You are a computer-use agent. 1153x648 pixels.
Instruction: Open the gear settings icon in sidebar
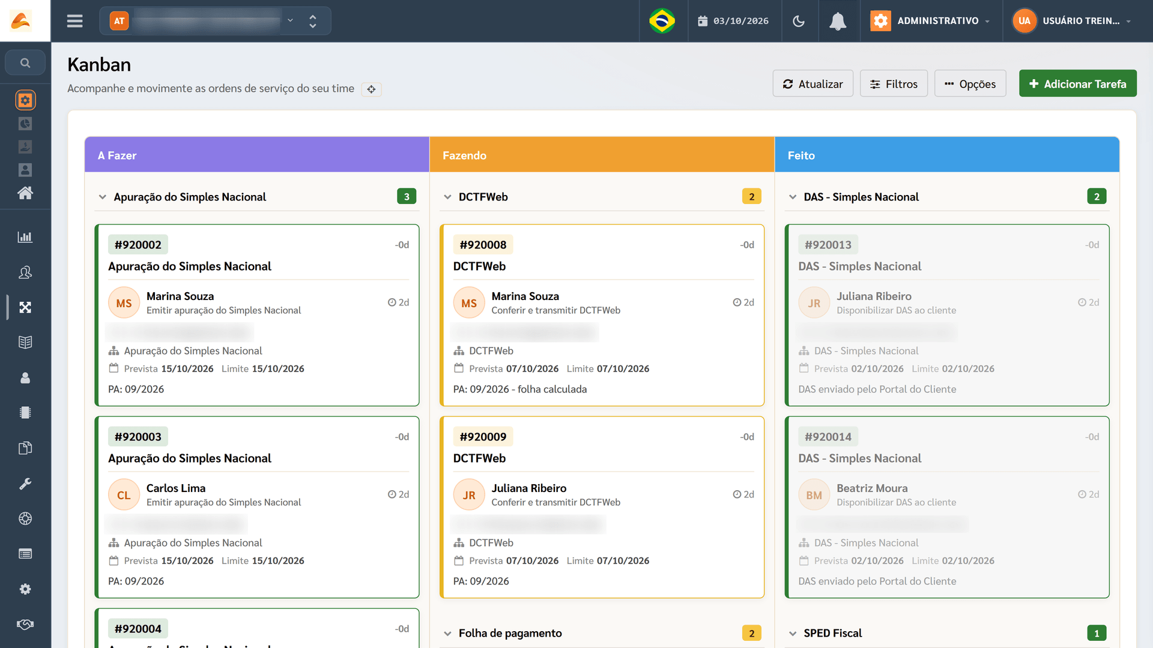tap(25, 589)
